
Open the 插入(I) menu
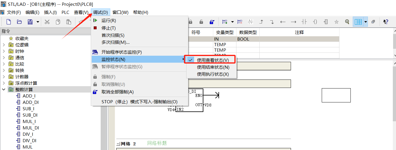(x=50, y=12)
